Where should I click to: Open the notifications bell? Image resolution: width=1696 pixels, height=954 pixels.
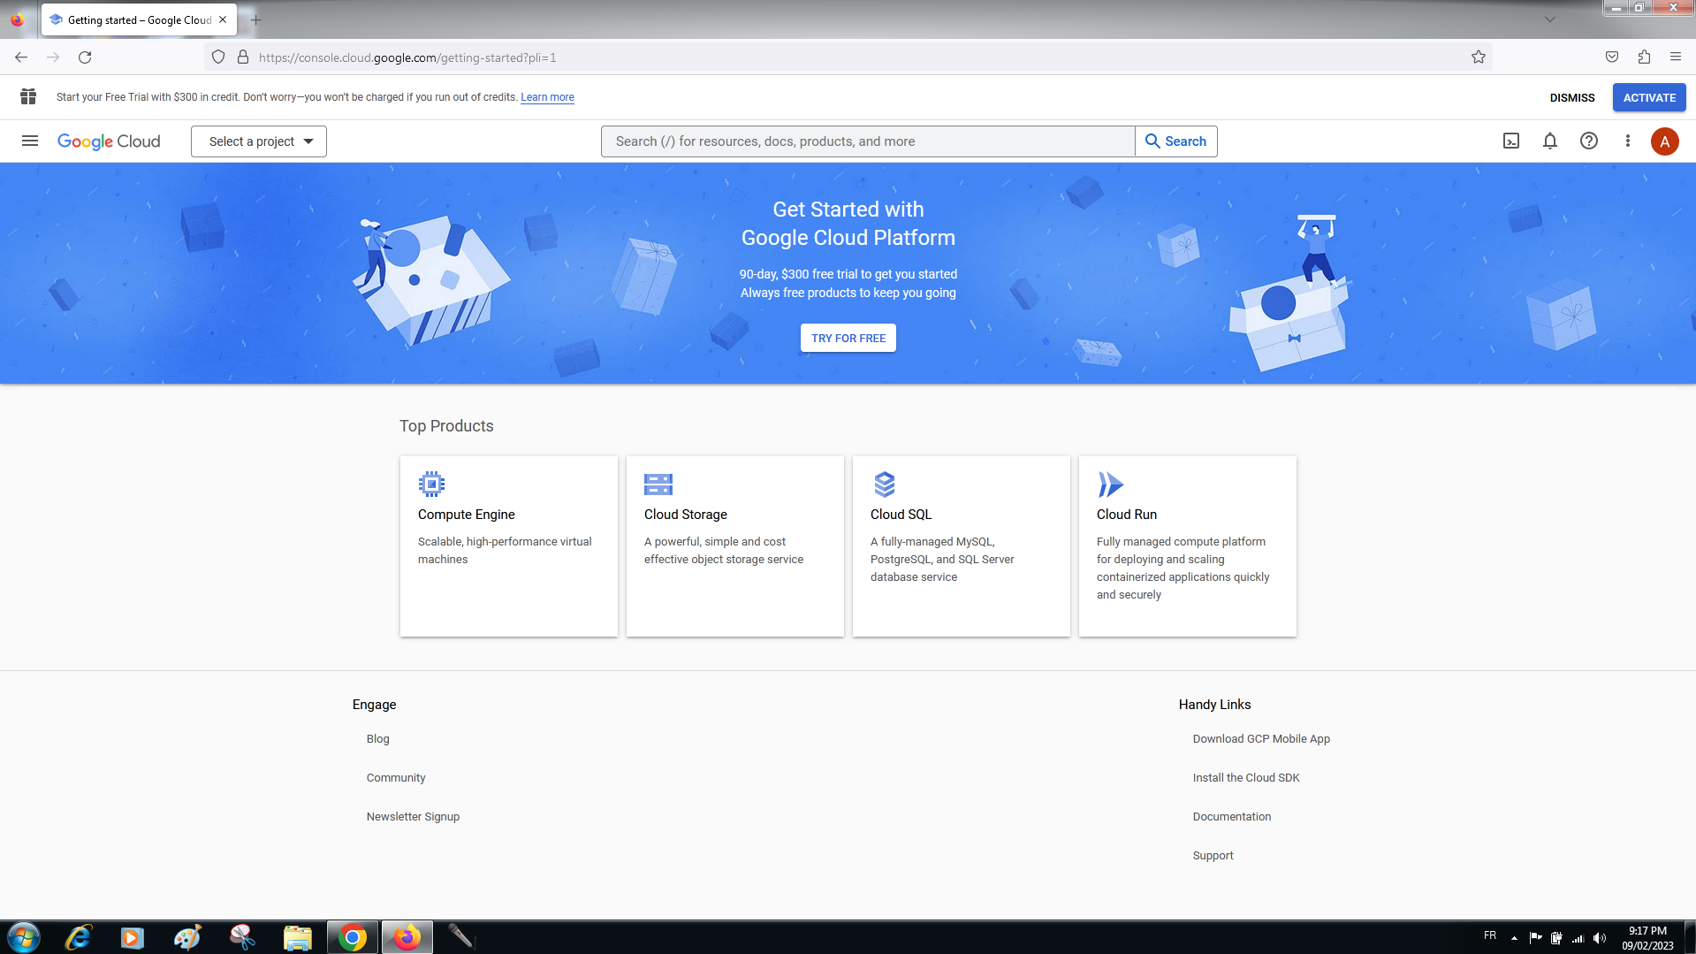[x=1550, y=141]
